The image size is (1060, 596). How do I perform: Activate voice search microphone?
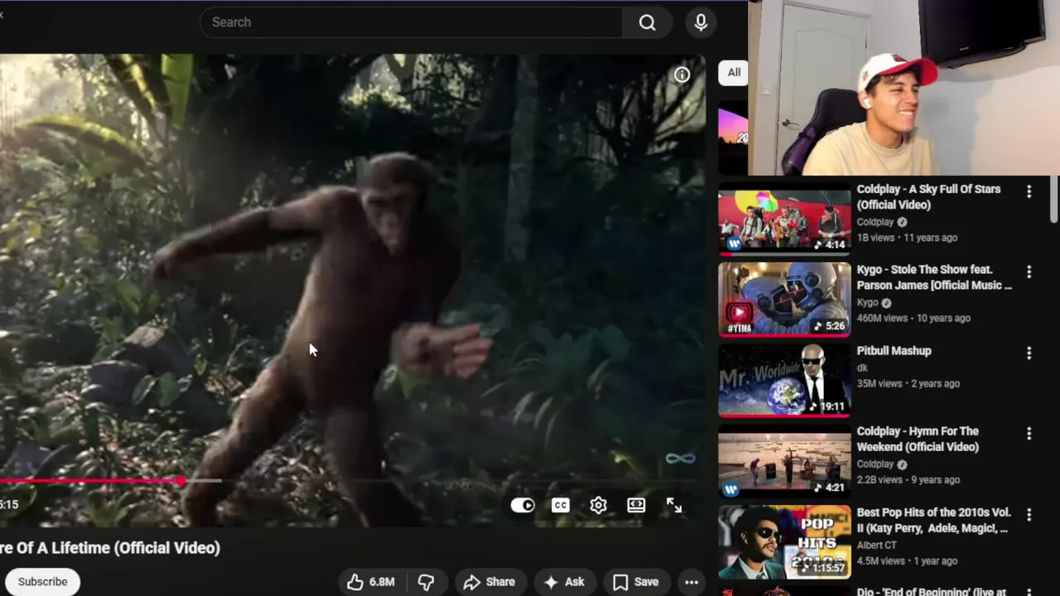701,22
